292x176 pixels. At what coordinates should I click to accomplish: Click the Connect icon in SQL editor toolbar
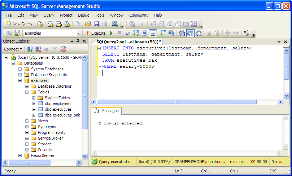[9, 33]
